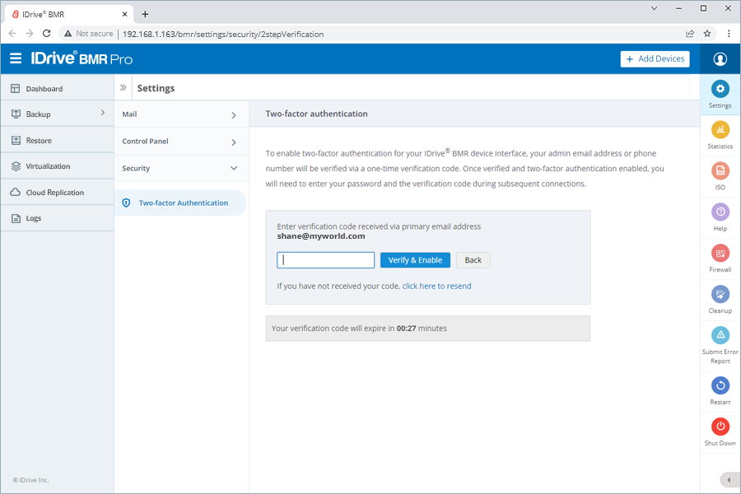Image resolution: width=741 pixels, height=494 pixels.
Task: Open the ISO icon
Action: click(720, 170)
